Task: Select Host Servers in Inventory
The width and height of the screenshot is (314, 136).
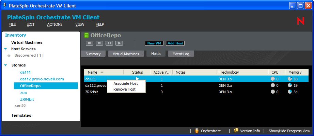Action: coord(23,49)
